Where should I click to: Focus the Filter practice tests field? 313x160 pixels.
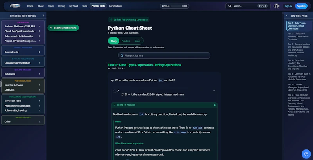tap(164, 55)
